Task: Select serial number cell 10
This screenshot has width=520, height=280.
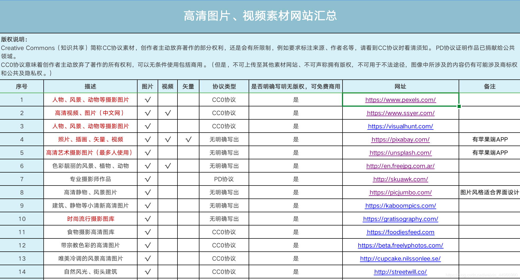Action: click(x=22, y=219)
